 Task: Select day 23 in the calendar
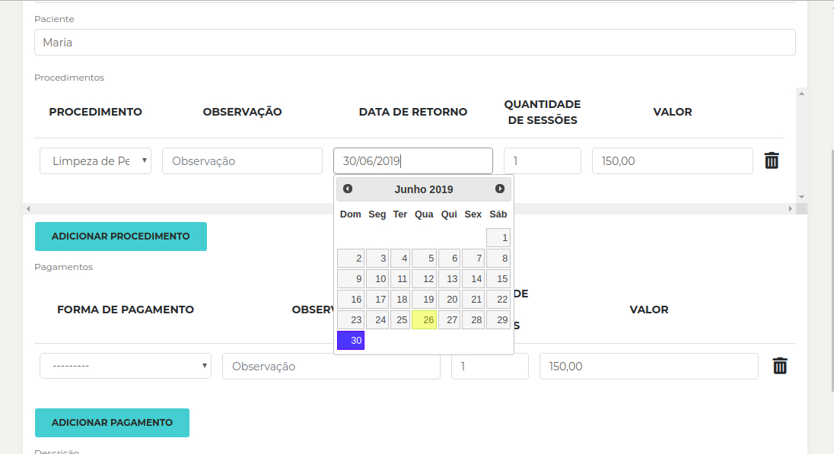pos(351,320)
